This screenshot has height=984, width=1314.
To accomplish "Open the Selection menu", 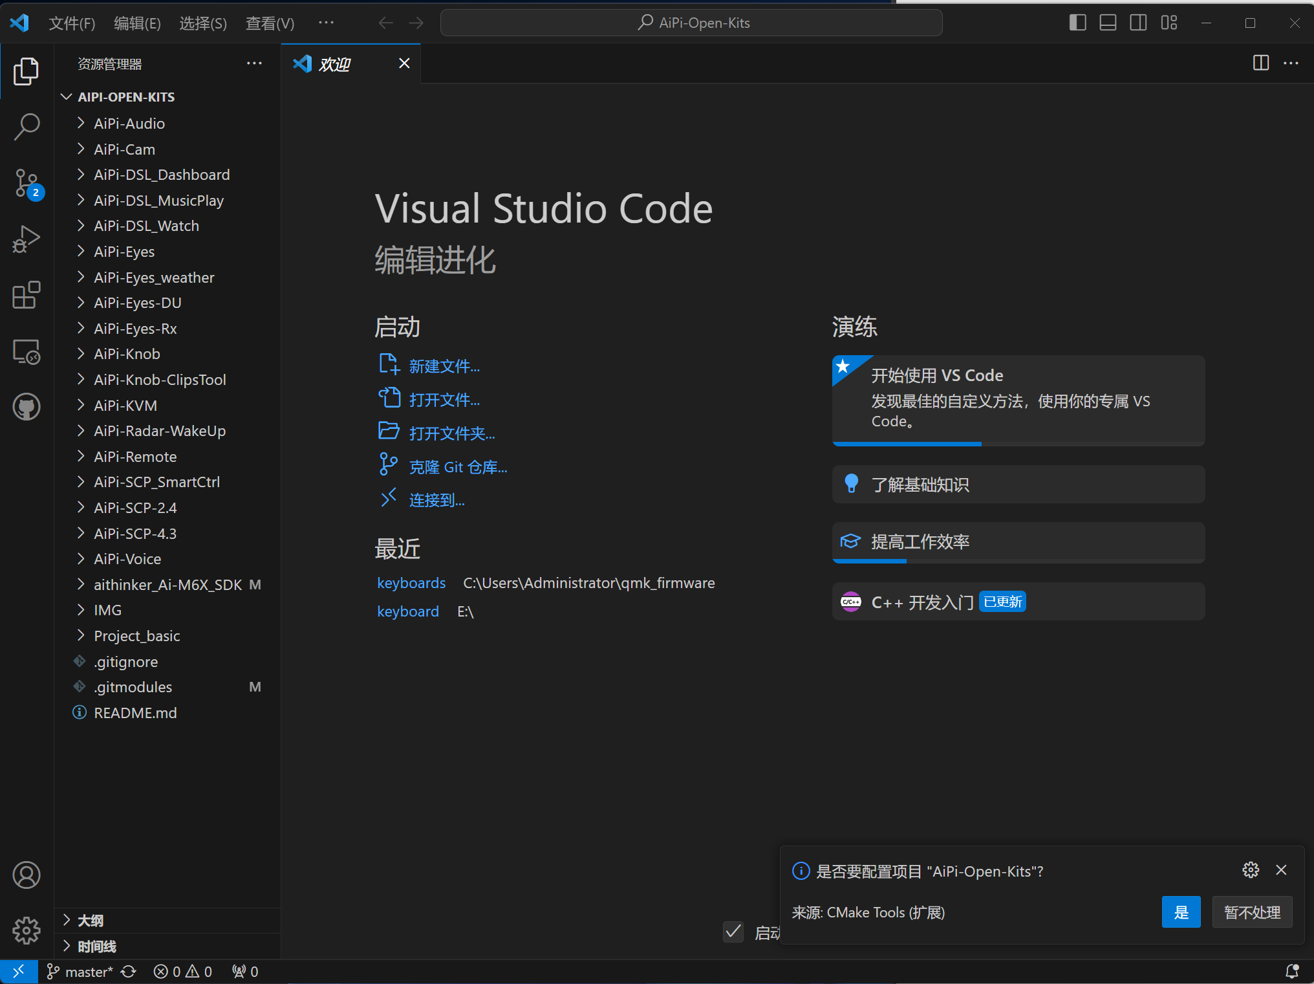I will pyautogui.click(x=203, y=23).
